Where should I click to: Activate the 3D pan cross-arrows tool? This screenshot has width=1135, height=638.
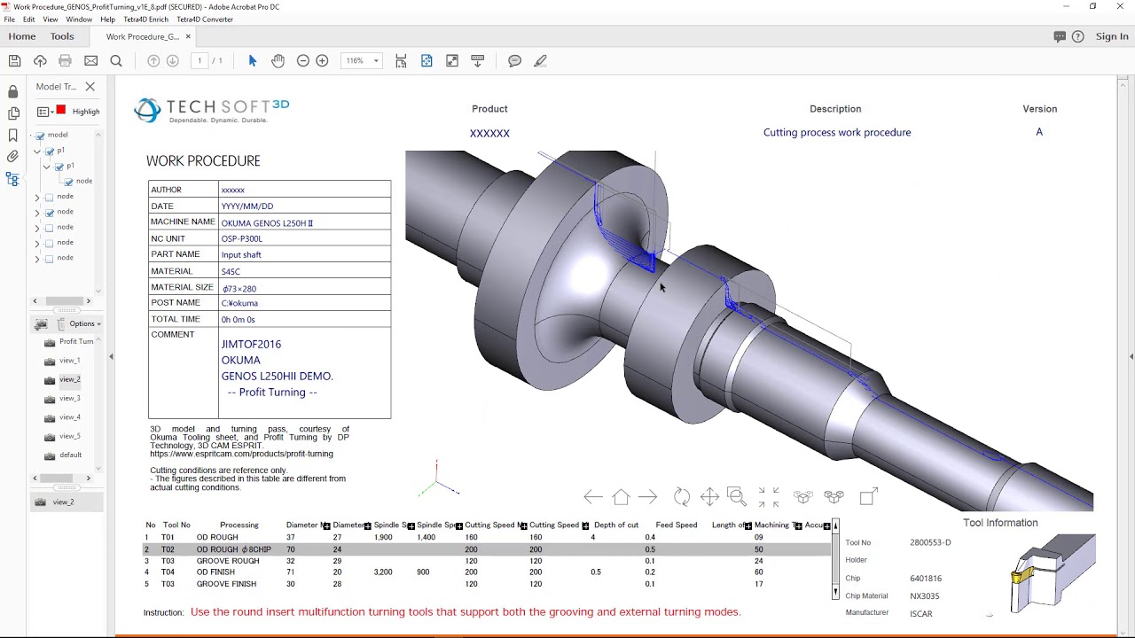pos(709,497)
